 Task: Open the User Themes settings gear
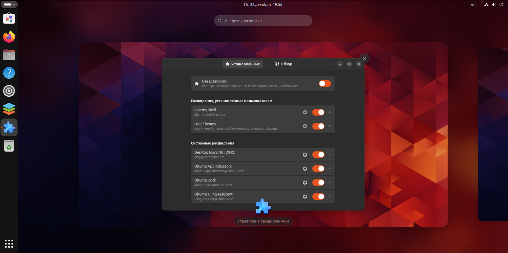coord(305,126)
